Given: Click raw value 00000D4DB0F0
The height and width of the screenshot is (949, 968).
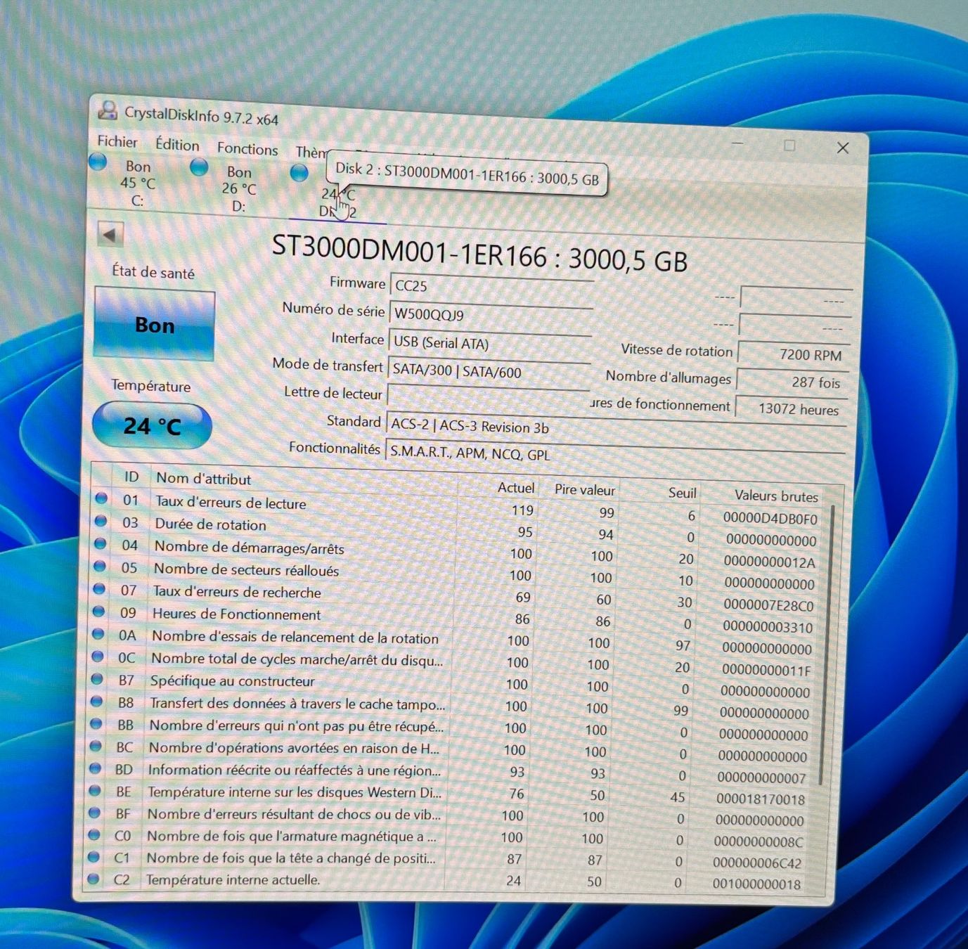Looking at the screenshot, I should (770, 519).
